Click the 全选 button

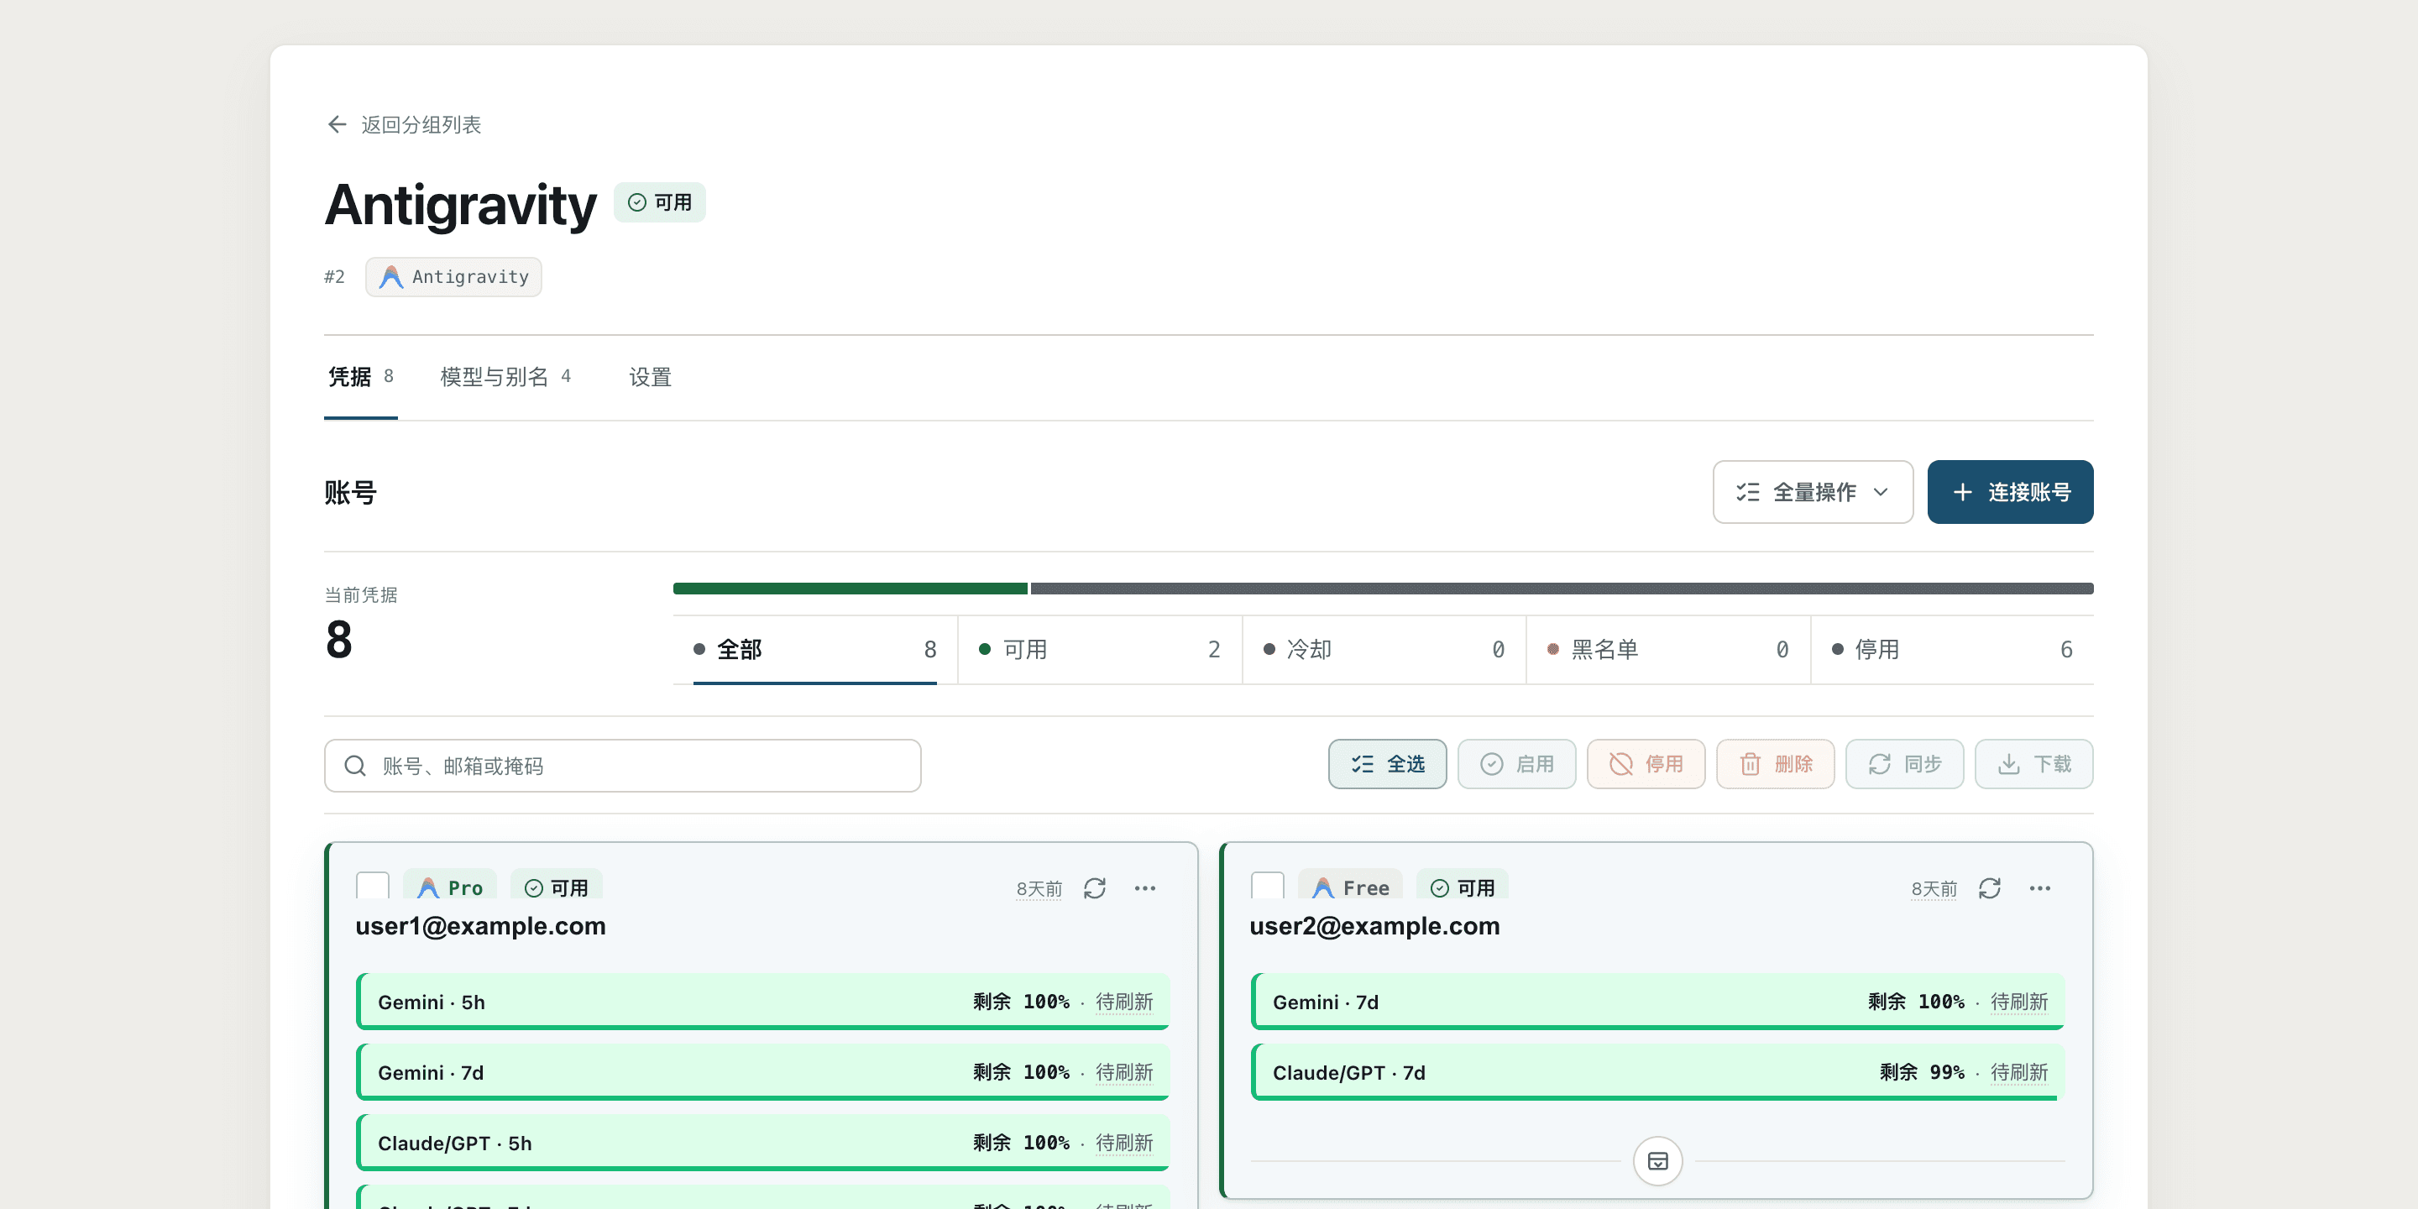pyautogui.click(x=1387, y=764)
